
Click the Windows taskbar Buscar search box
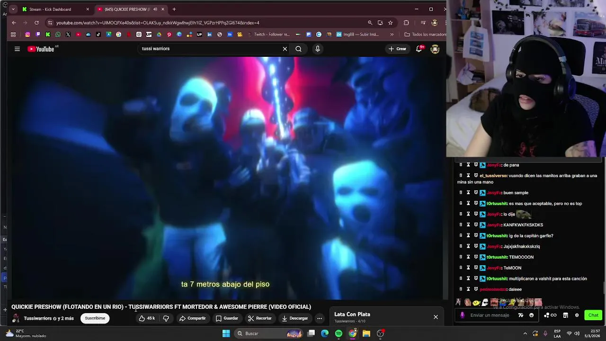(268, 333)
